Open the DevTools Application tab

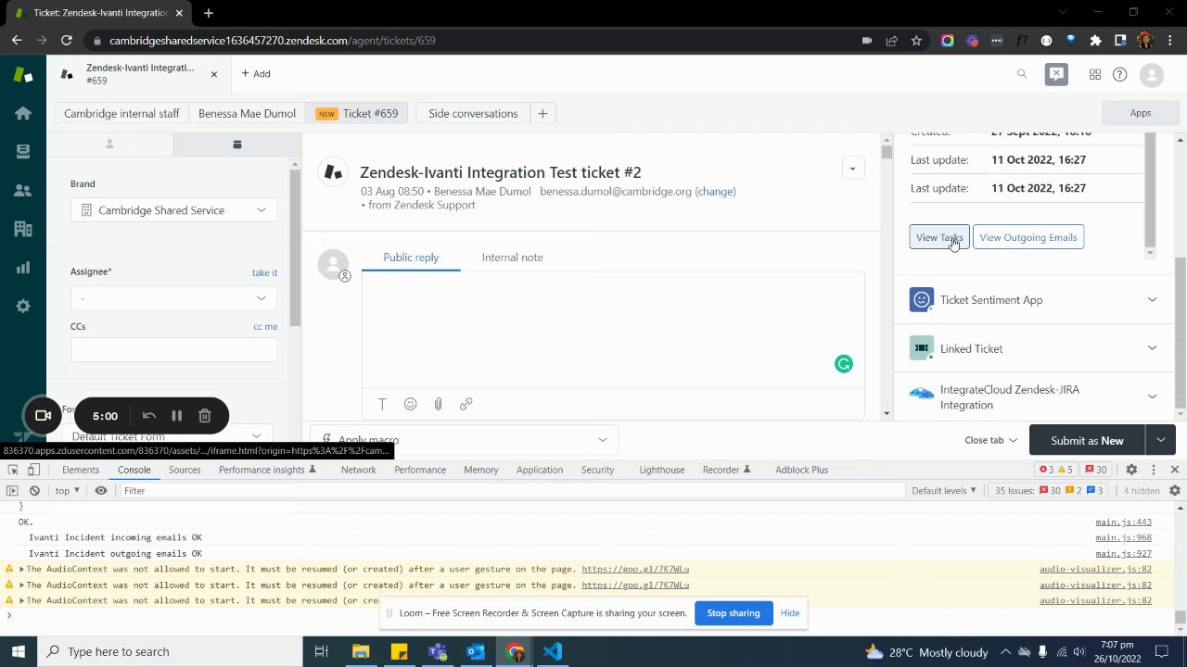click(x=540, y=470)
